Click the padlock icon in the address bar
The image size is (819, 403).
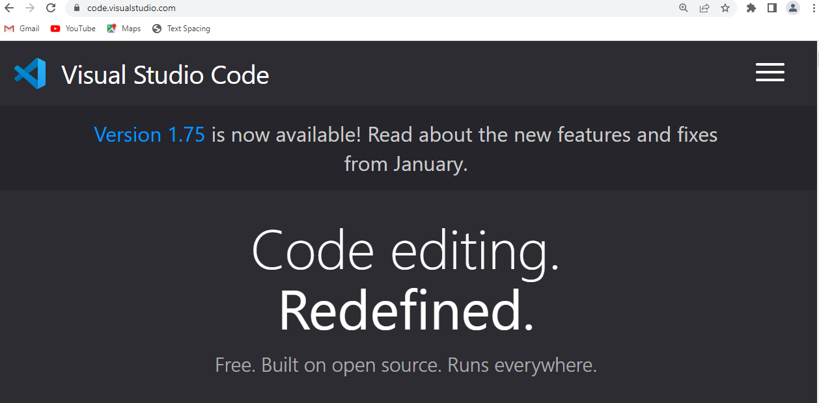pos(76,8)
